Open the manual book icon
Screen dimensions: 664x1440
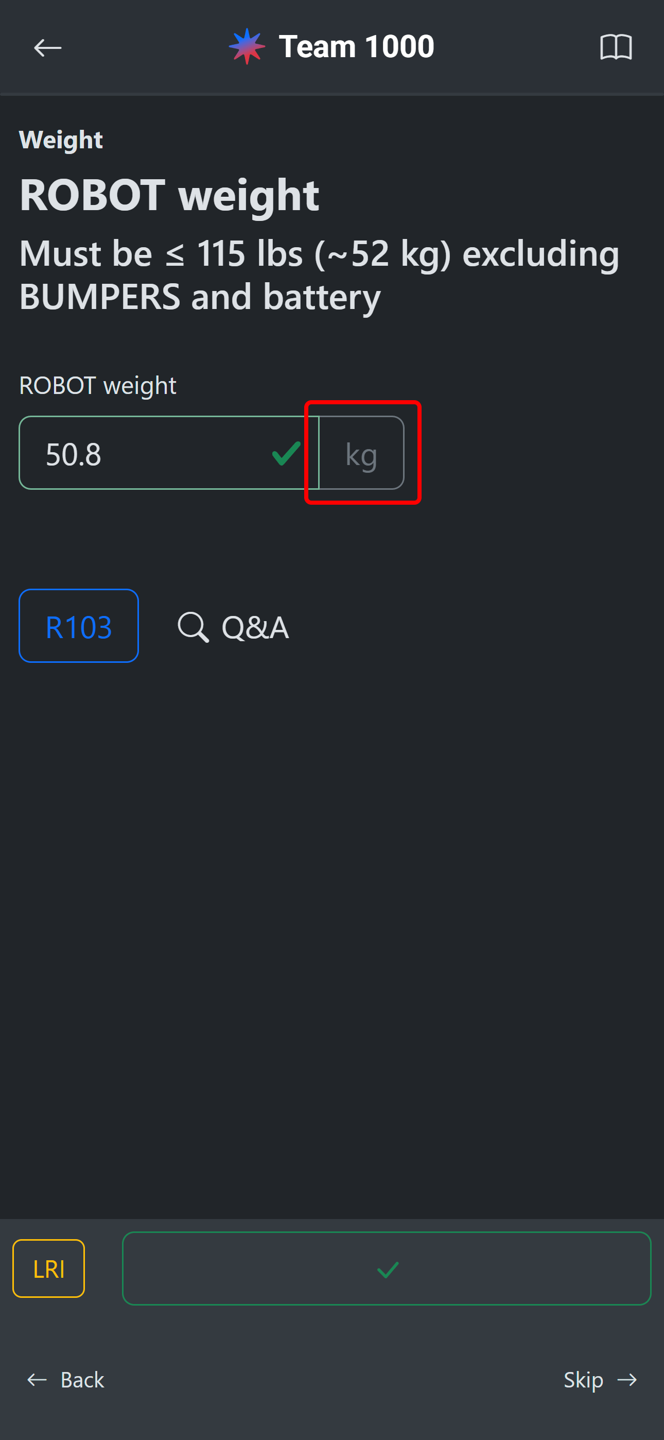(x=616, y=47)
